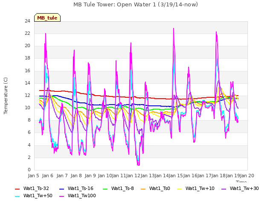Click the red Wat1_Ts-32 legend swatch
273x204 pixels.
17,189
